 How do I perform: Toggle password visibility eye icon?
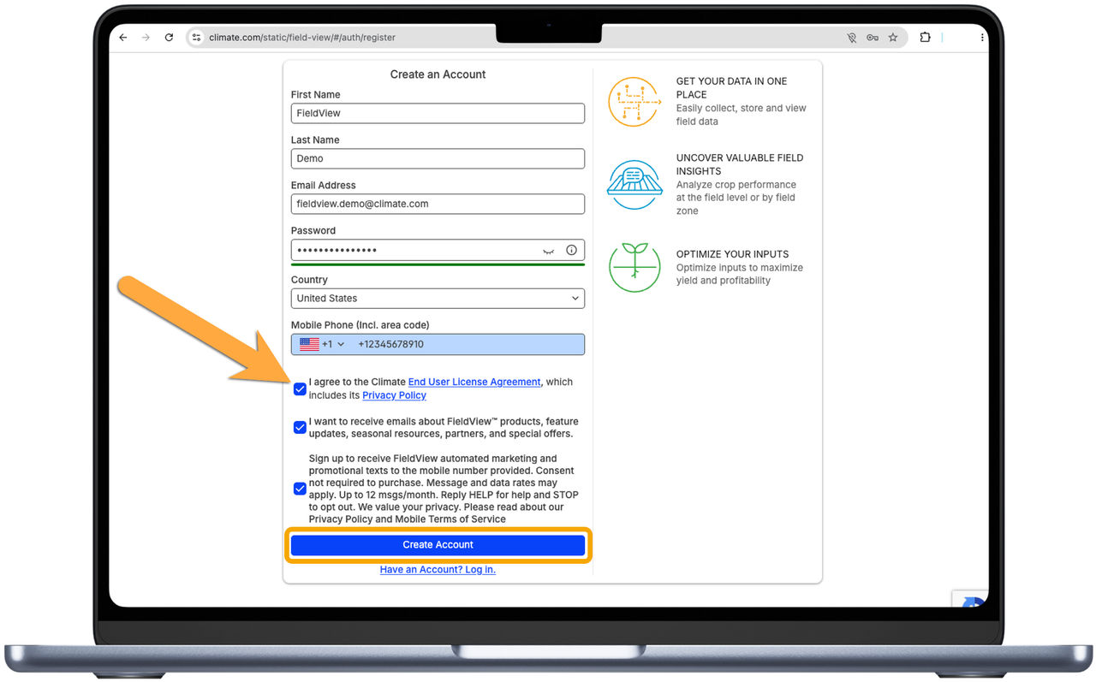point(549,251)
